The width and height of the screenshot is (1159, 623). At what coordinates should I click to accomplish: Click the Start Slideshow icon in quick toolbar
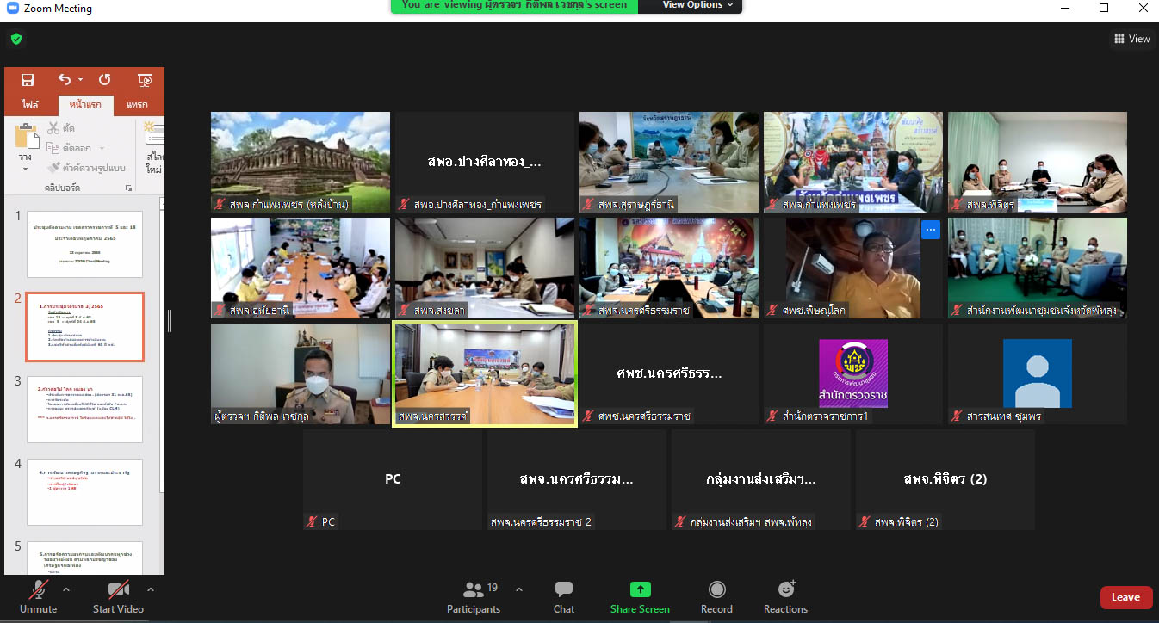pyautogui.click(x=145, y=80)
